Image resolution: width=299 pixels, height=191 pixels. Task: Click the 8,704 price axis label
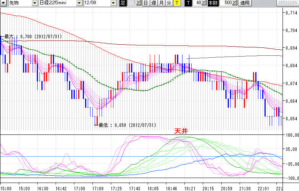click(292, 31)
